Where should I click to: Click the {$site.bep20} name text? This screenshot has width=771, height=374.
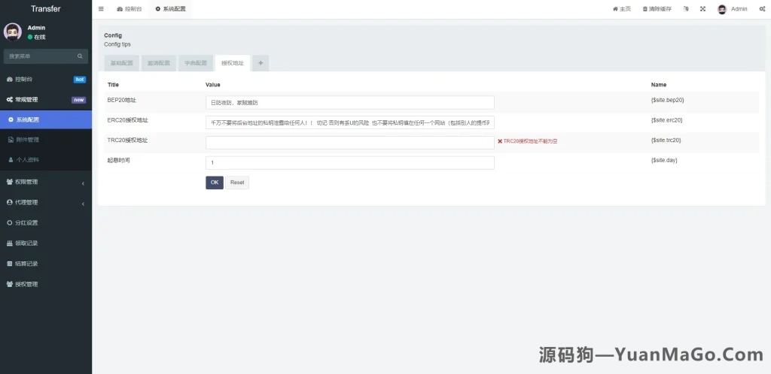pos(667,100)
